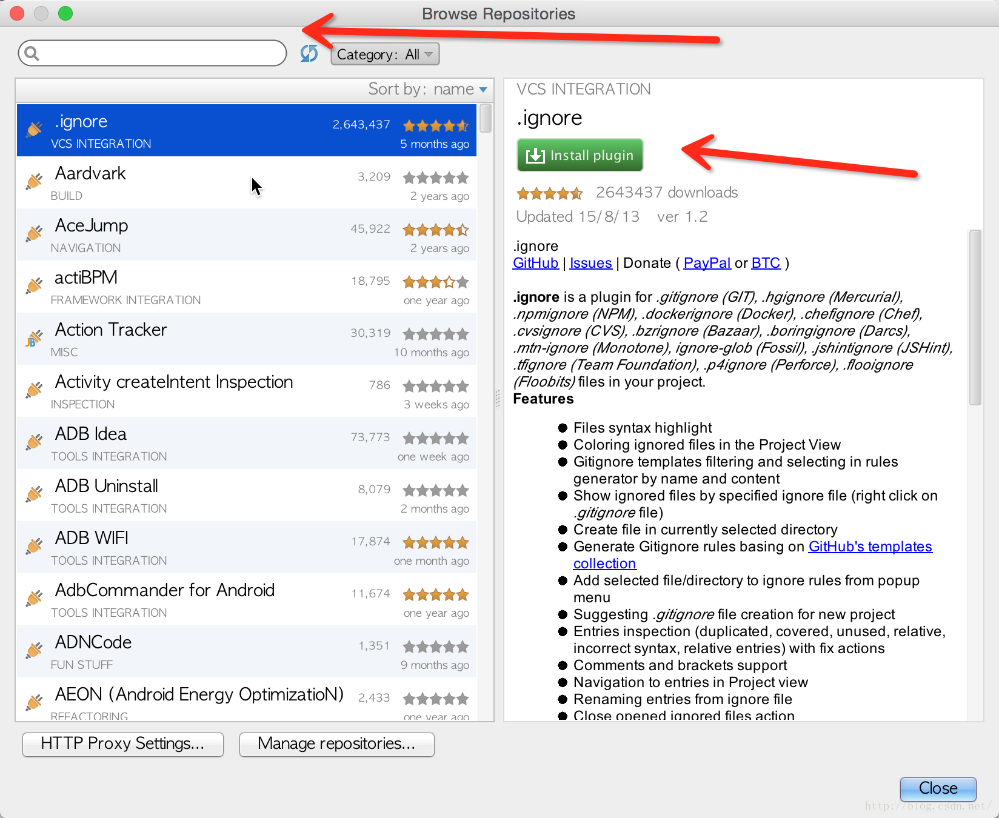Viewport: 999px width, 818px height.
Task: Select the Aardvark plugin row
Action: point(247,182)
